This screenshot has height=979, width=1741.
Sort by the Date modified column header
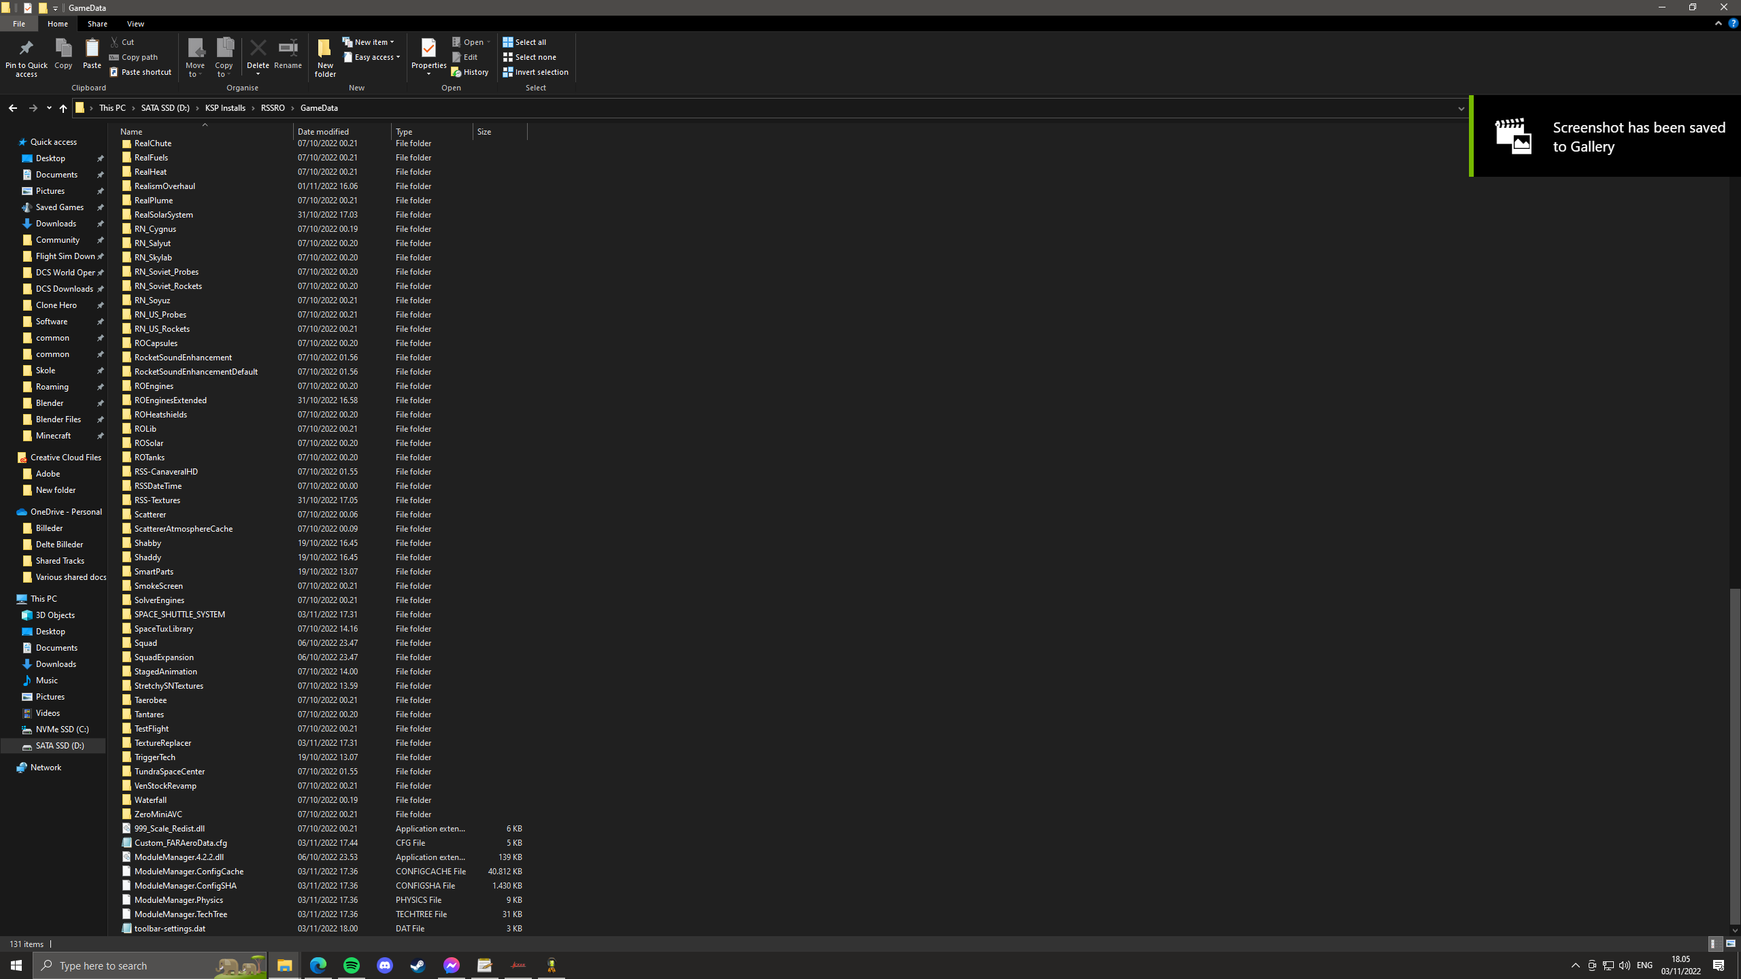pyautogui.click(x=323, y=132)
